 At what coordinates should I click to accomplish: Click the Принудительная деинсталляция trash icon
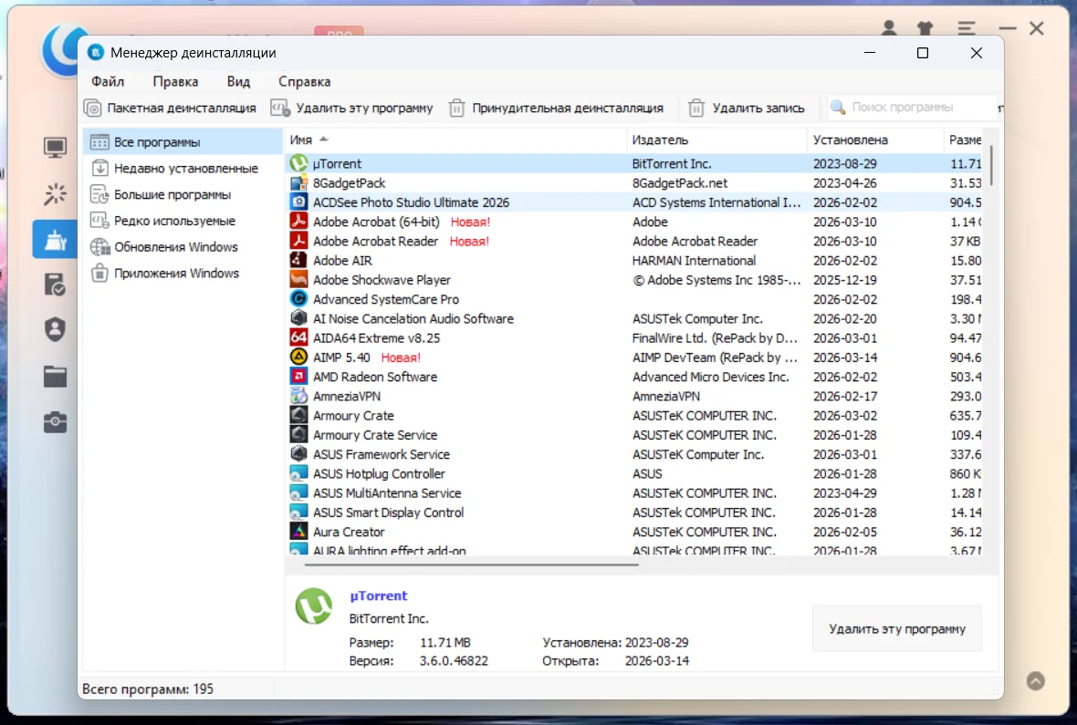(x=457, y=109)
